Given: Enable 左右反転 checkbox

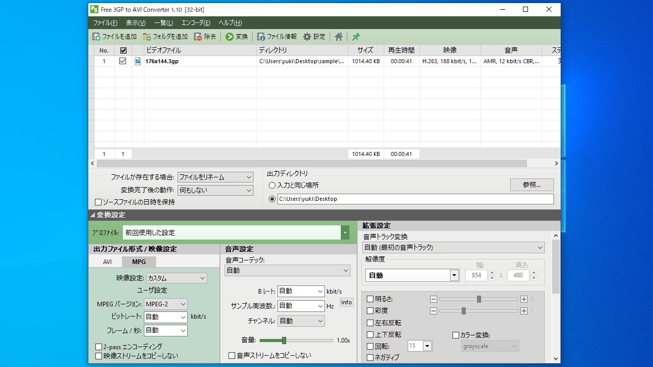Looking at the screenshot, I should pyautogui.click(x=370, y=323).
